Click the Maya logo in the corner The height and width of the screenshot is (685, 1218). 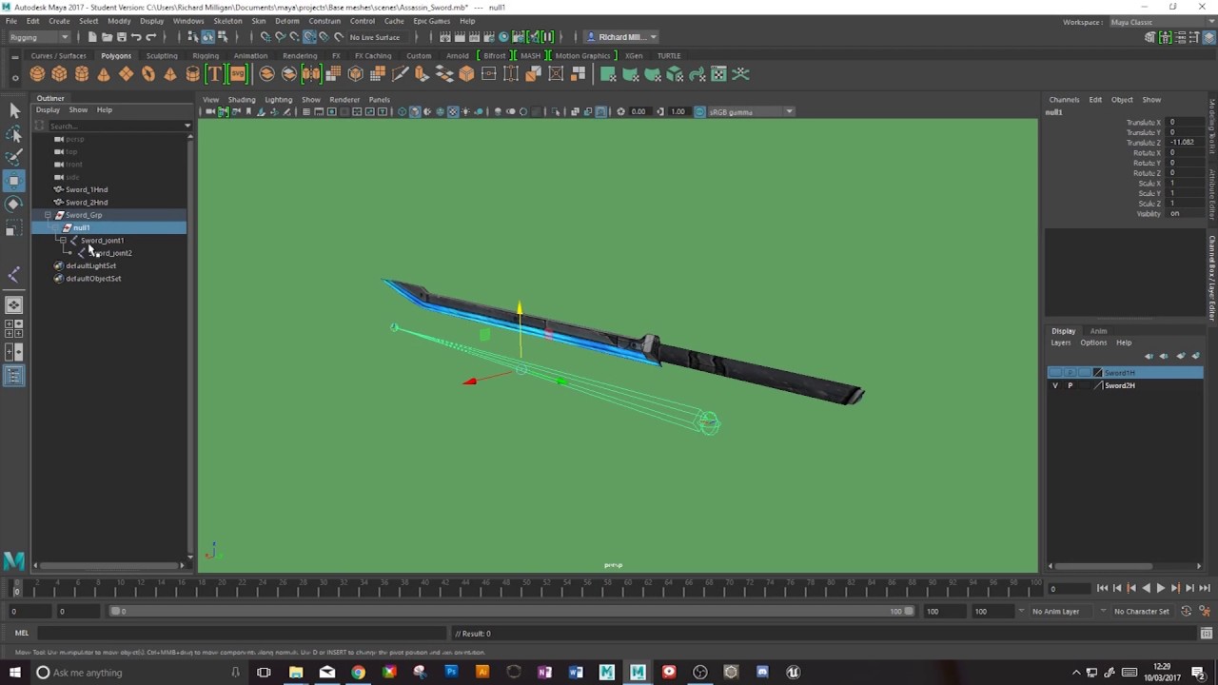13,560
